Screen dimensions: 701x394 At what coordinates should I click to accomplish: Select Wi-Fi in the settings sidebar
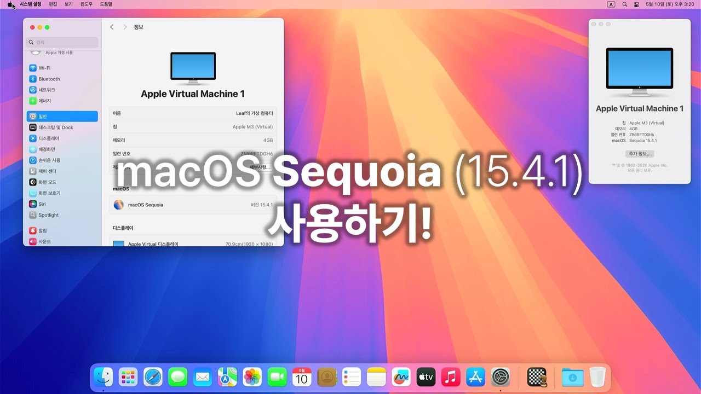[x=62, y=68]
